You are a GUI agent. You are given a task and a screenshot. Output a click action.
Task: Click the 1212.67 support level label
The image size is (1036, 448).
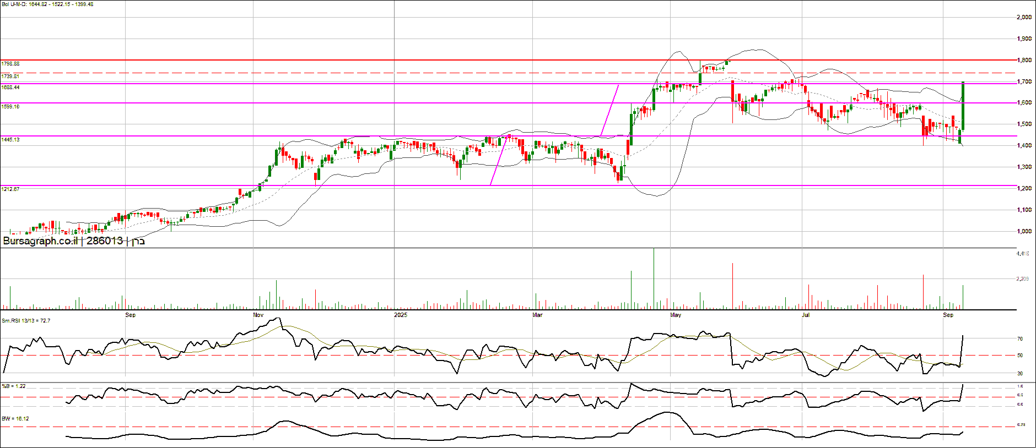coord(10,189)
